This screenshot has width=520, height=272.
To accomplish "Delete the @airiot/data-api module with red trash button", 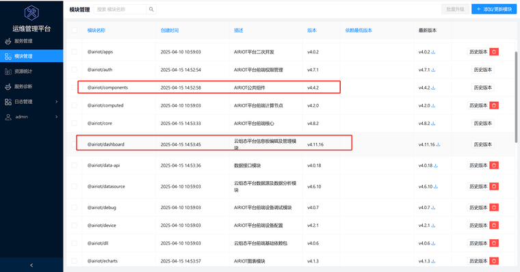I will 494,165.
